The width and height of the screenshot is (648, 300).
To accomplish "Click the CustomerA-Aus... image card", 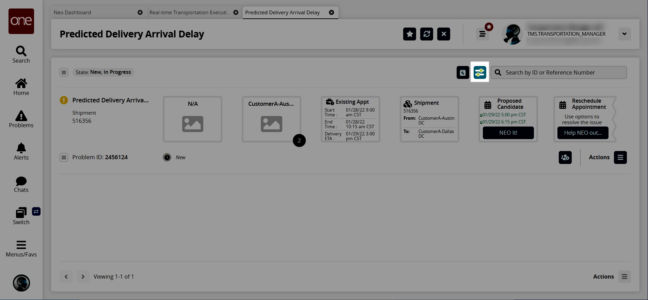I will click(x=271, y=119).
